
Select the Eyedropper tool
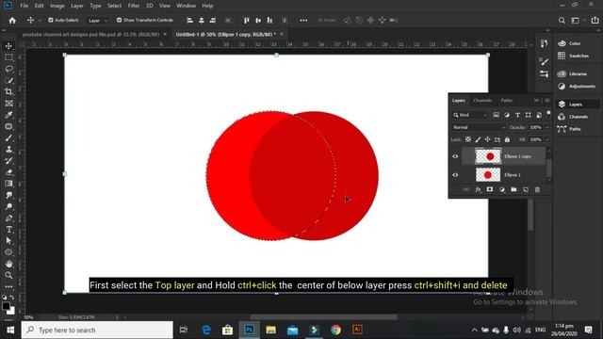tap(8, 115)
